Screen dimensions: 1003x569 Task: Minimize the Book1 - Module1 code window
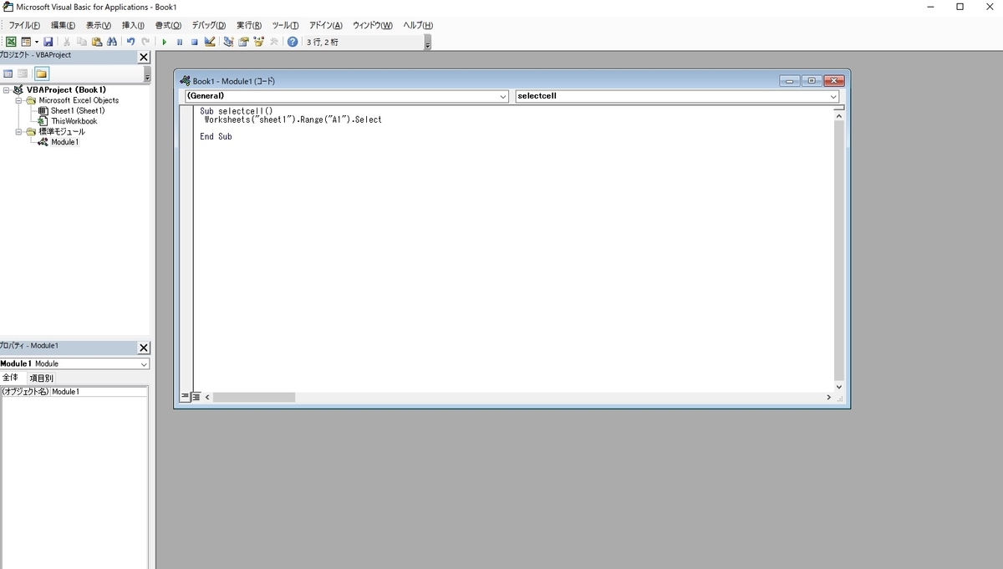coord(790,81)
